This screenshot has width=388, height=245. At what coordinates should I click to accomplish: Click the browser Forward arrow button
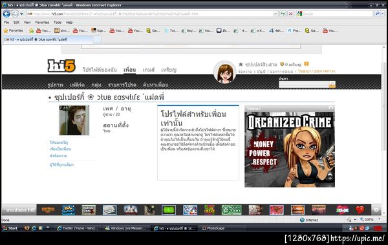tap(15, 14)
